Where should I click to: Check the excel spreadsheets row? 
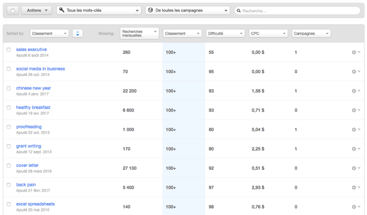(x=9, y=204)
